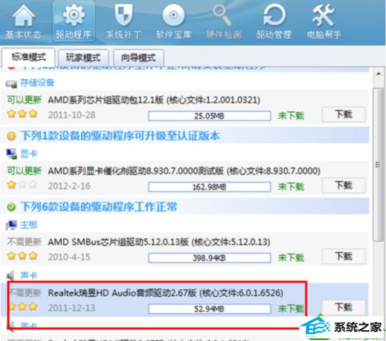Download the Realtek HD Audio 2.67 driver
This screenshot has height=341, width=386.
[x=343, y=307]
